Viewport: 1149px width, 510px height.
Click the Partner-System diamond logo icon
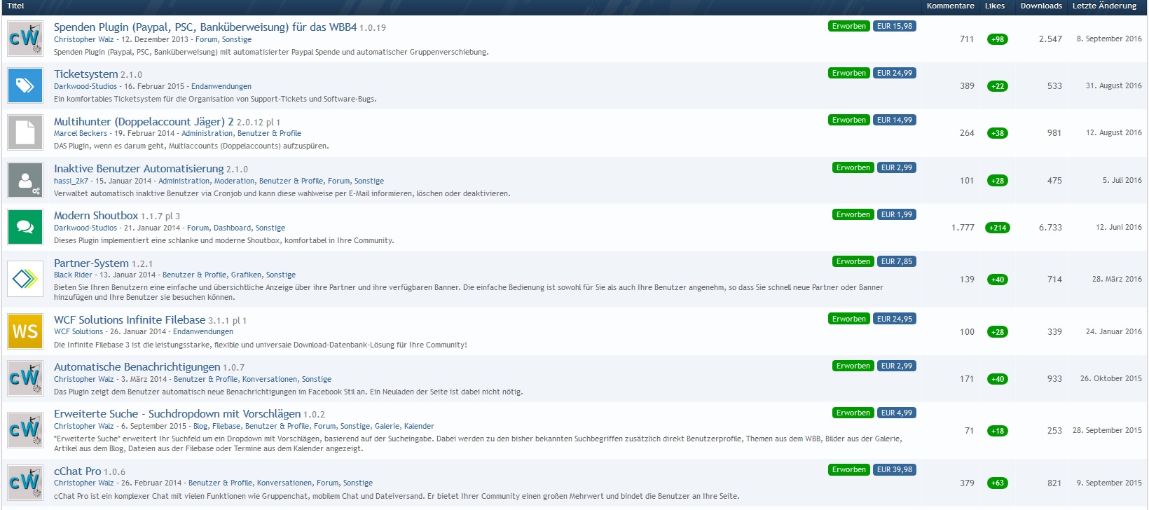point(25,279)
